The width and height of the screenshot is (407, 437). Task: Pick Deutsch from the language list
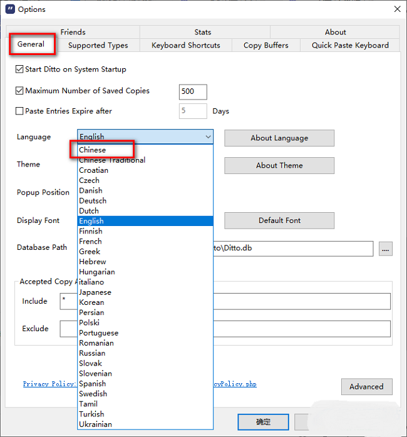[x=145, y=201]
